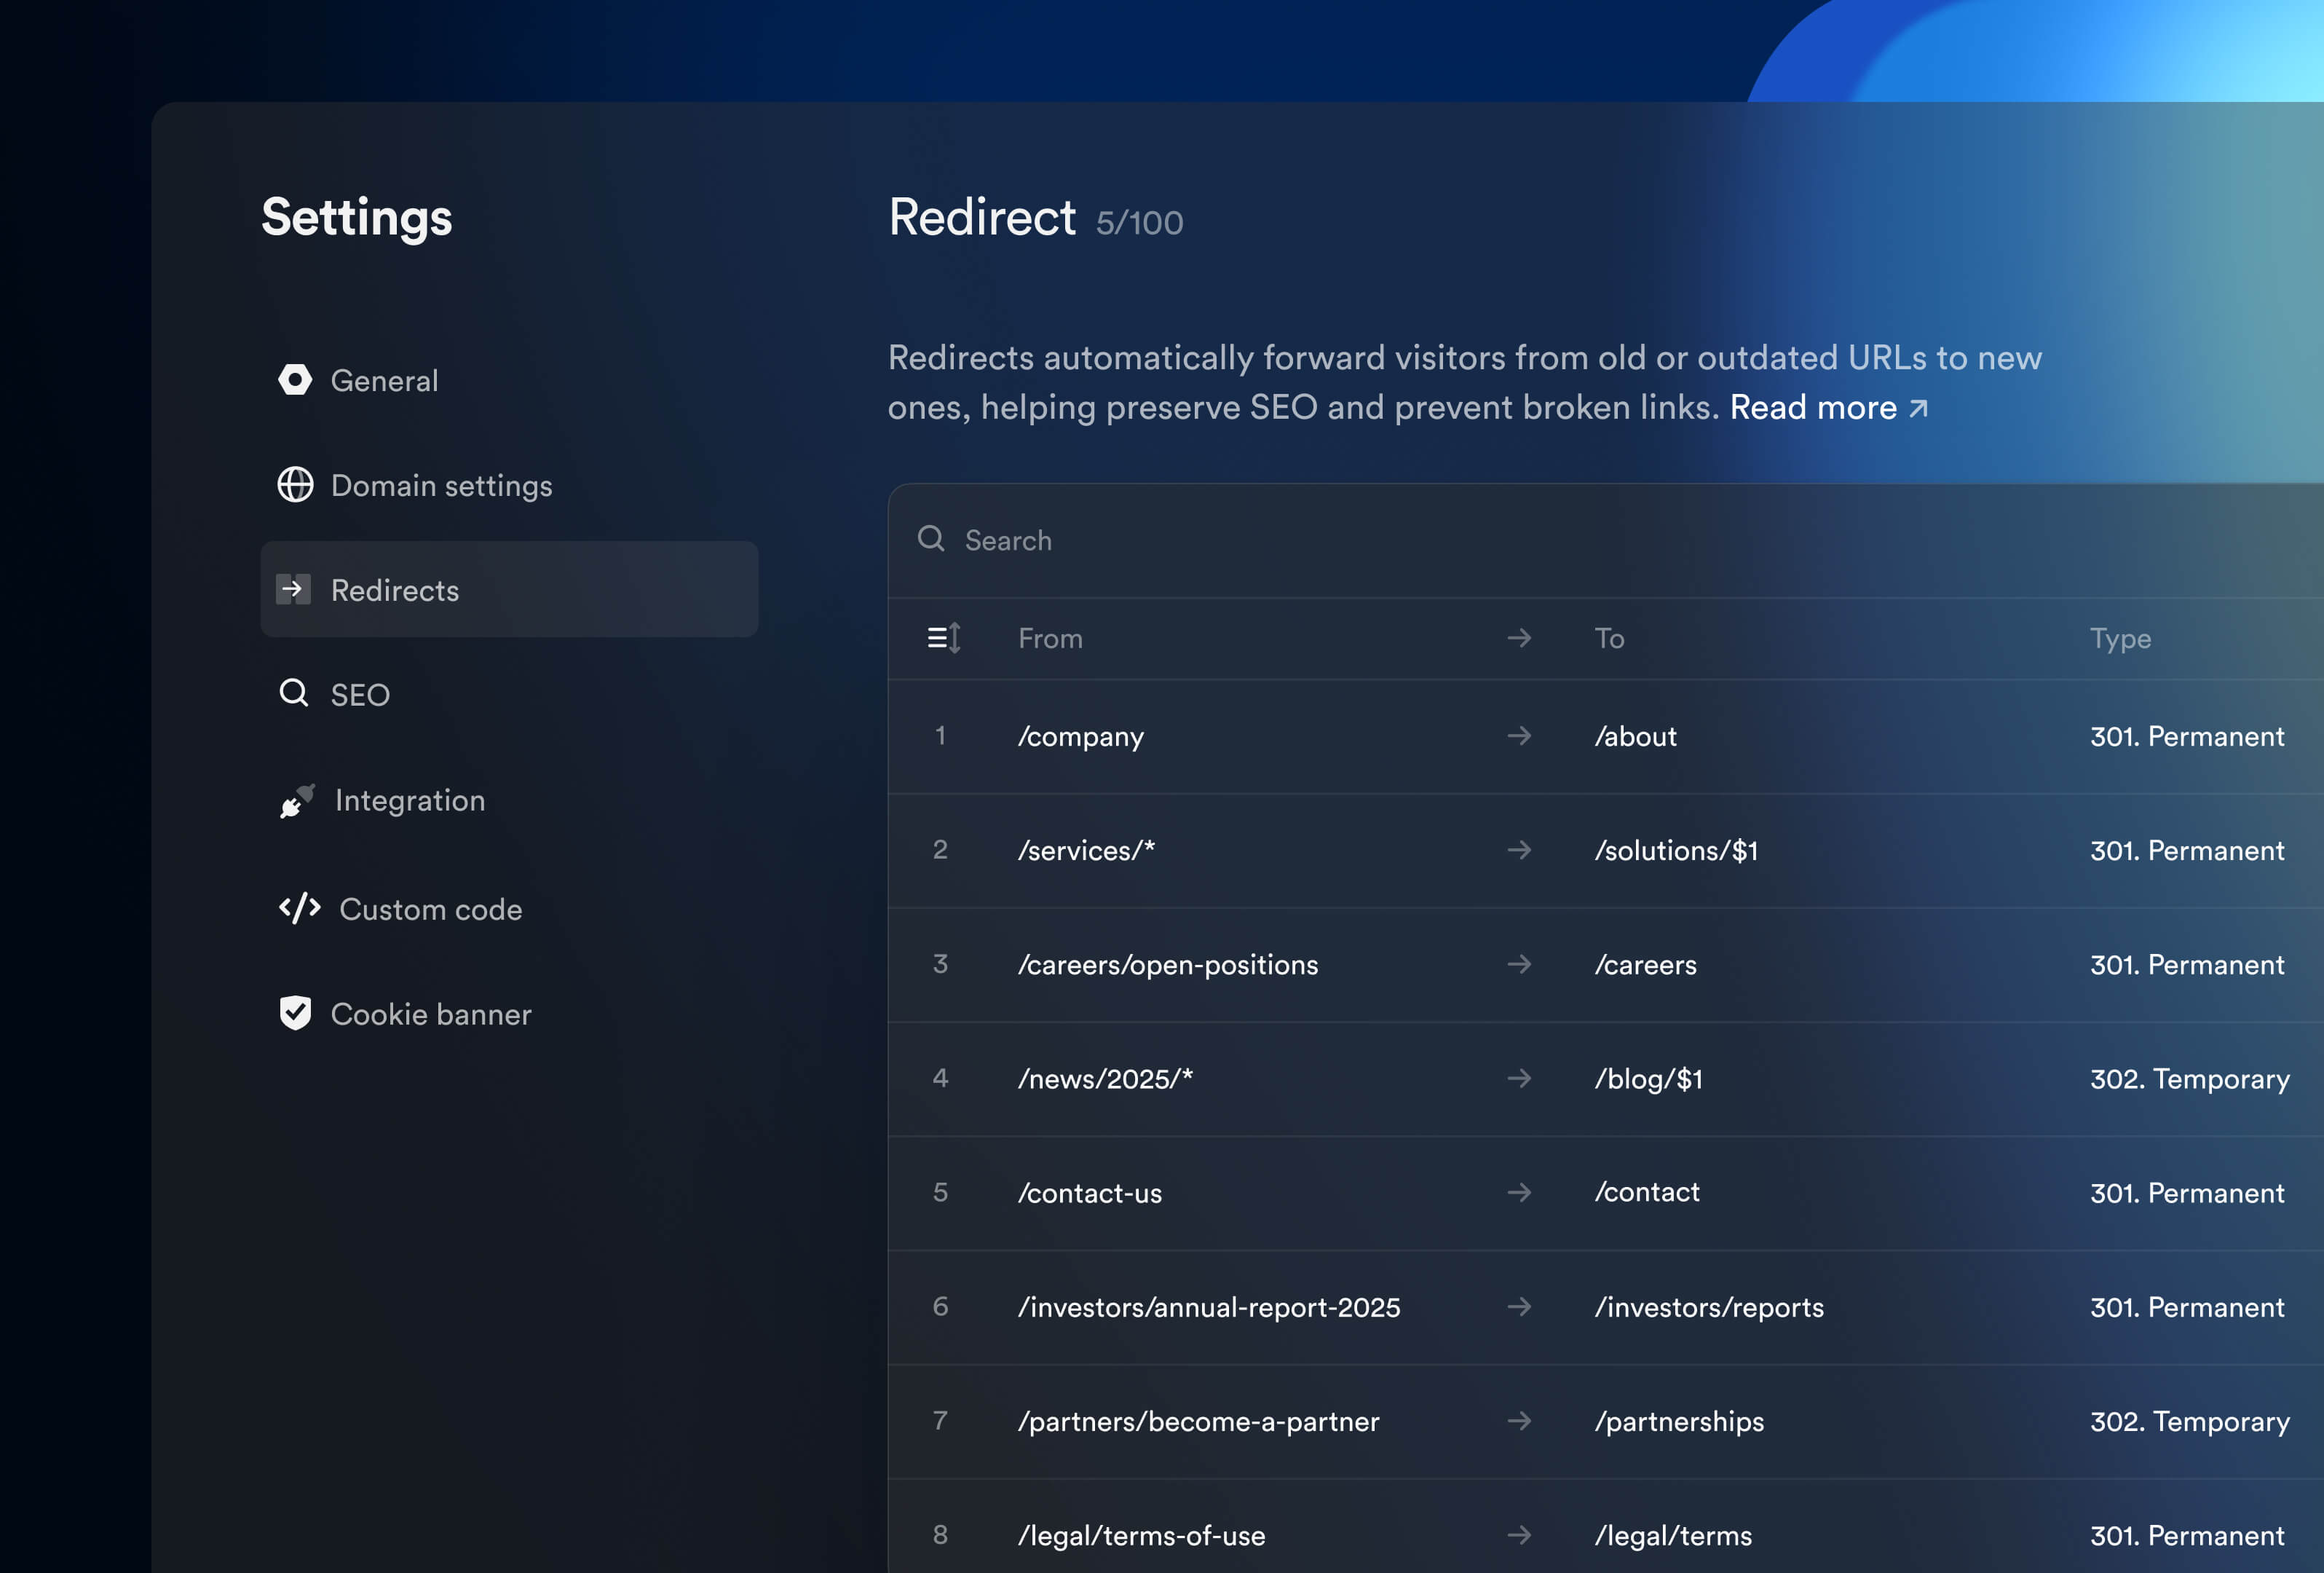The image size is (2324, 1573).
Task: Select the Redirects sidebar item
Action: 509,589
